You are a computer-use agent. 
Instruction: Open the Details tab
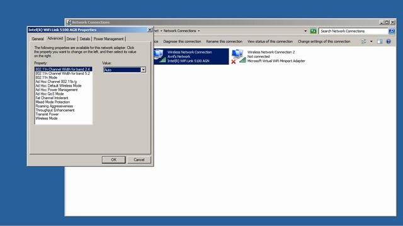coord(84,39)
